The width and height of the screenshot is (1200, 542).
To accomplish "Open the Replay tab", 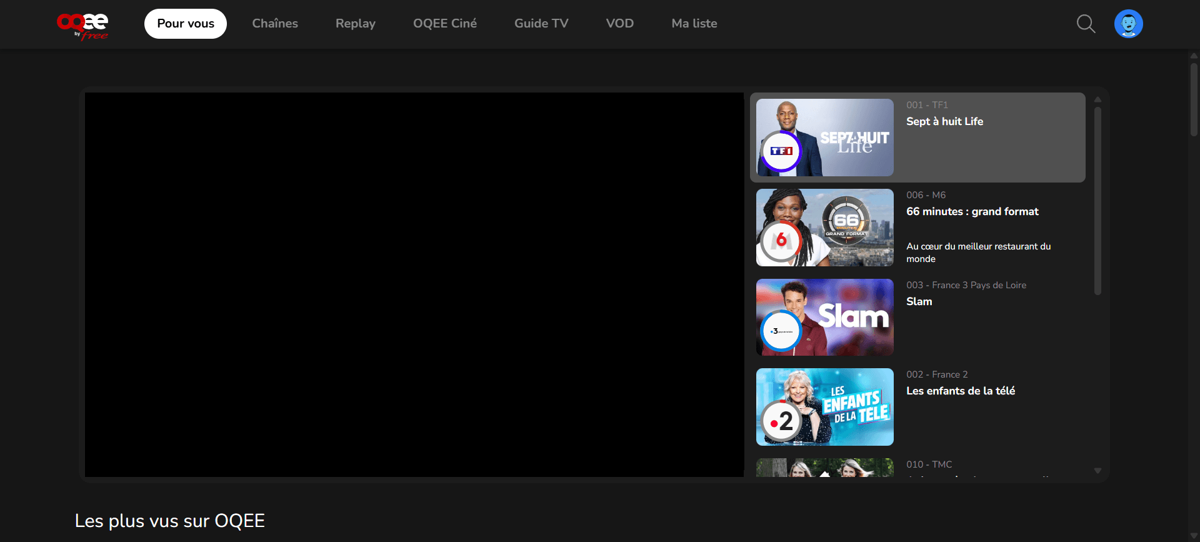I will click(356, 24).
